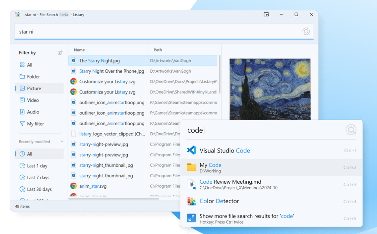The image size is (377, 234).
Task: Click the expand arrows icon for more results
Action: (192, 218)
